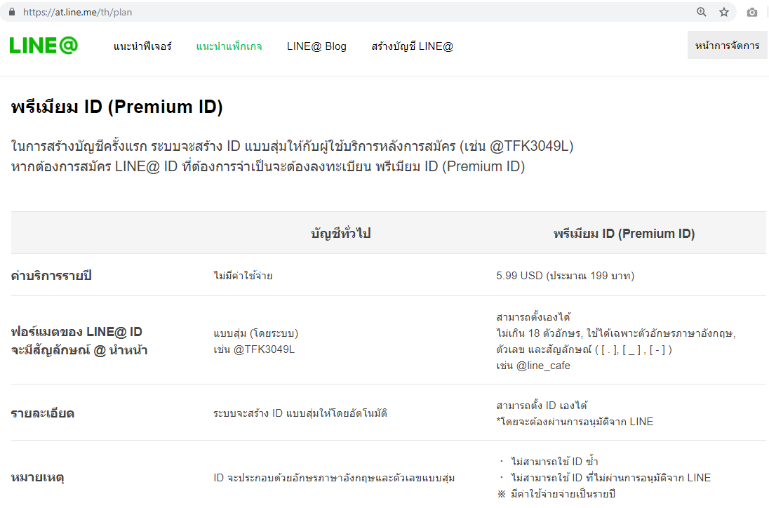Click the บัญชีทั่วไป column header
The width and height of the screenshot is (769, 508).
341,234
